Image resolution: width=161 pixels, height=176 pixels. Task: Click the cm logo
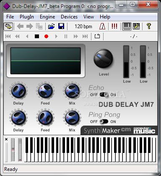pyautogui.click(x=126, y=129)
